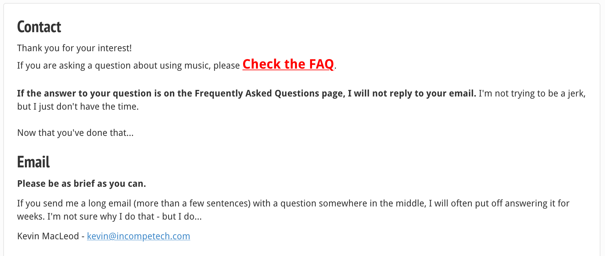Click the 'If you are asking a question' sentence
The image size is (605, 256).
[128, 66]
